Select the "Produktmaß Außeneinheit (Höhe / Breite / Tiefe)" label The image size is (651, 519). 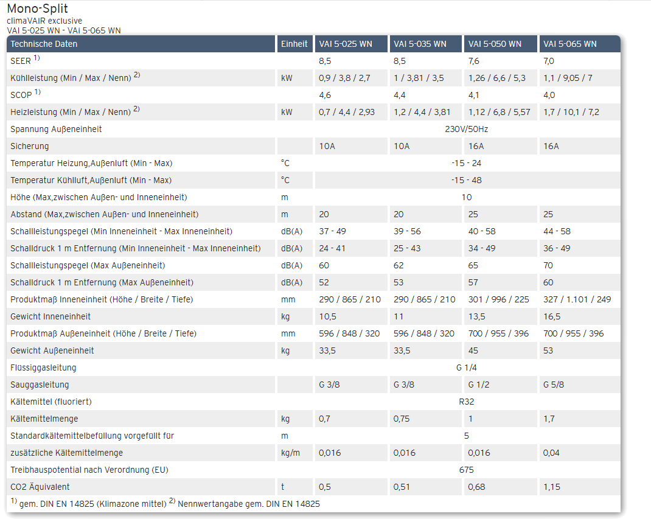click(103, 333)
